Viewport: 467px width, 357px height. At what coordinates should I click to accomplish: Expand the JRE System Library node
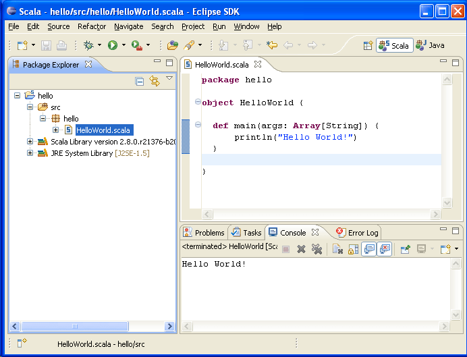coord(30,153)
